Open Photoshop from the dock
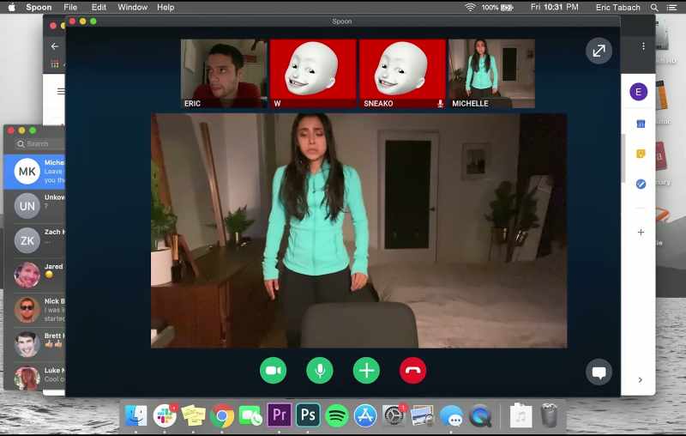686x436 pixels. (308, 415)
